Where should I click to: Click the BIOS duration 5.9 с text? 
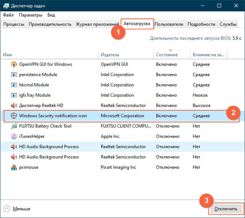pyautogui.click(x=237, y=38)
